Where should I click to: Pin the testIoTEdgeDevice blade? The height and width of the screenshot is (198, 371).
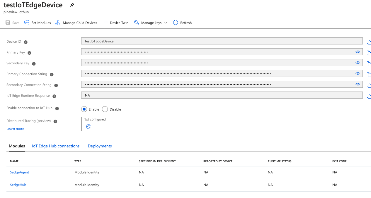(x=72, y=5)
